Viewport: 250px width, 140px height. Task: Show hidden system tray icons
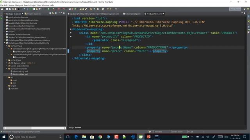192,137
